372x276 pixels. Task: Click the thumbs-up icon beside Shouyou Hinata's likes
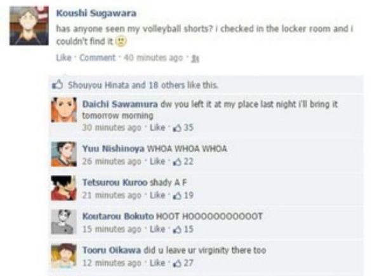57,85
